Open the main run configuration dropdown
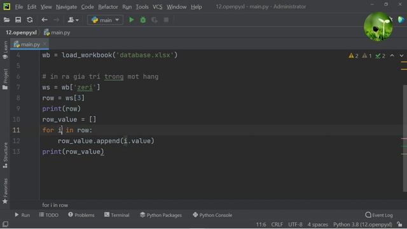 coord(106,20)
